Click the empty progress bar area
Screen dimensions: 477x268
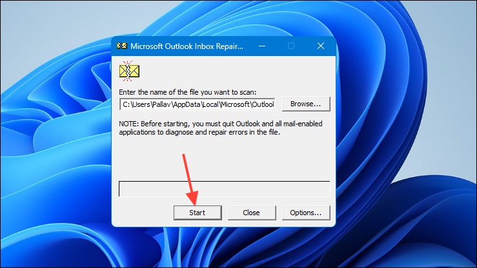click(225, 189)
